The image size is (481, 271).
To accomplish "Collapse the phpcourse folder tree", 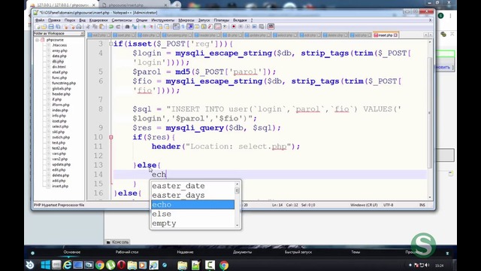I will point(37,40).
